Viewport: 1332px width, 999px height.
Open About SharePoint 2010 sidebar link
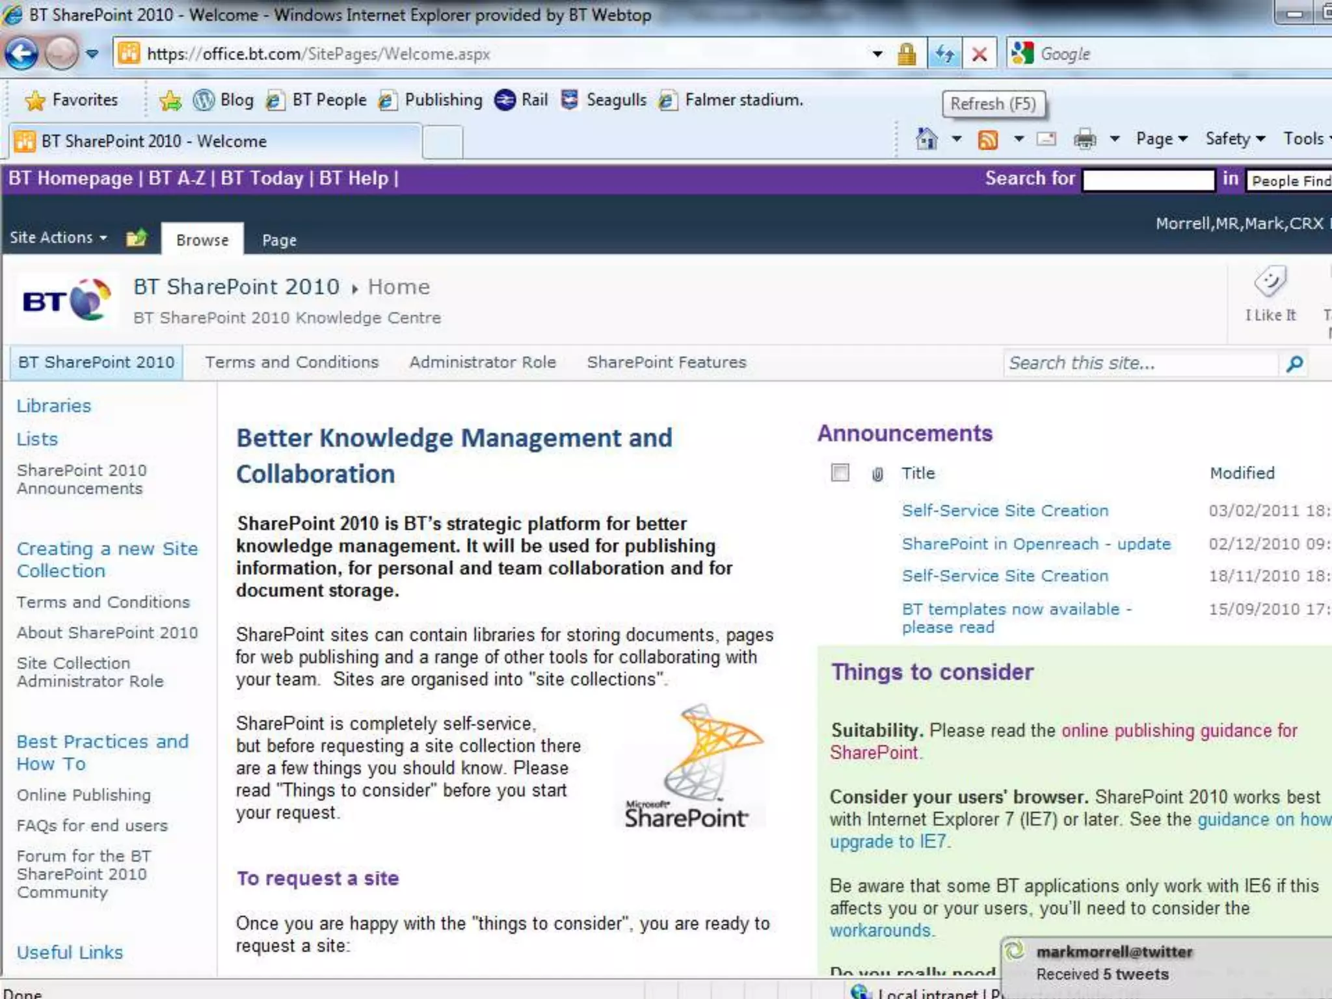coord(107,632)
